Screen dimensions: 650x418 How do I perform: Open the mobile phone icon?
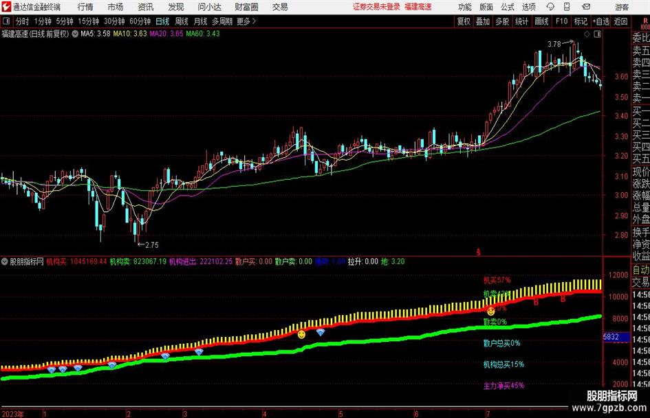point(567,7)
